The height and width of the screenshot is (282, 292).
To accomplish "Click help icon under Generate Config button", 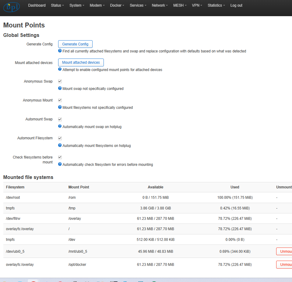I will (60, 51).
